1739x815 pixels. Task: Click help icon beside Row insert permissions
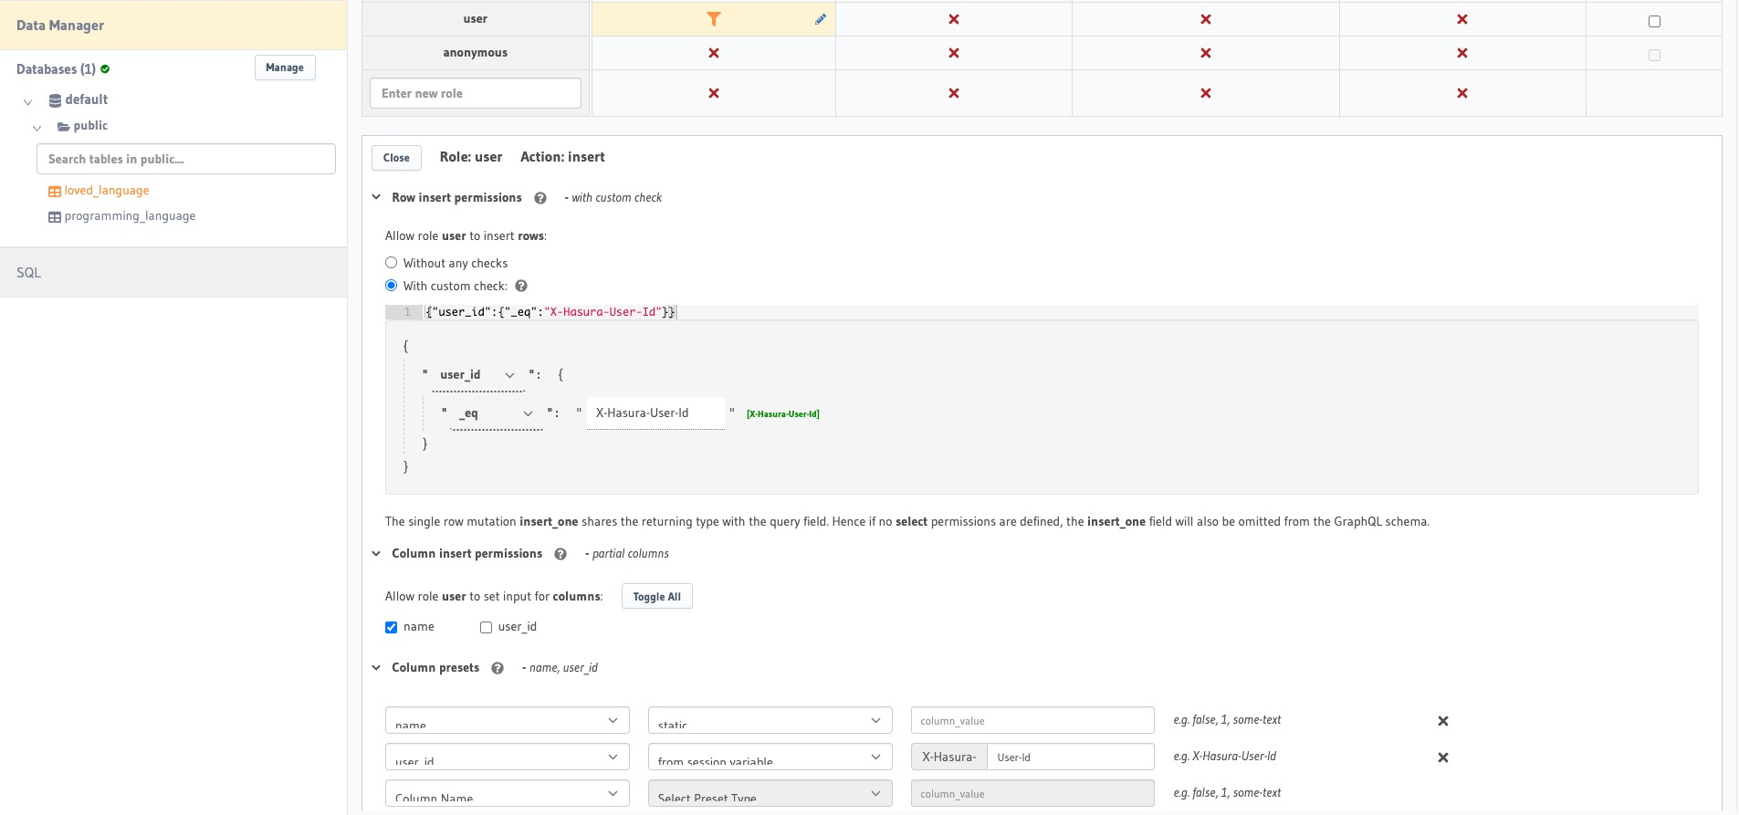pos(540,198)
